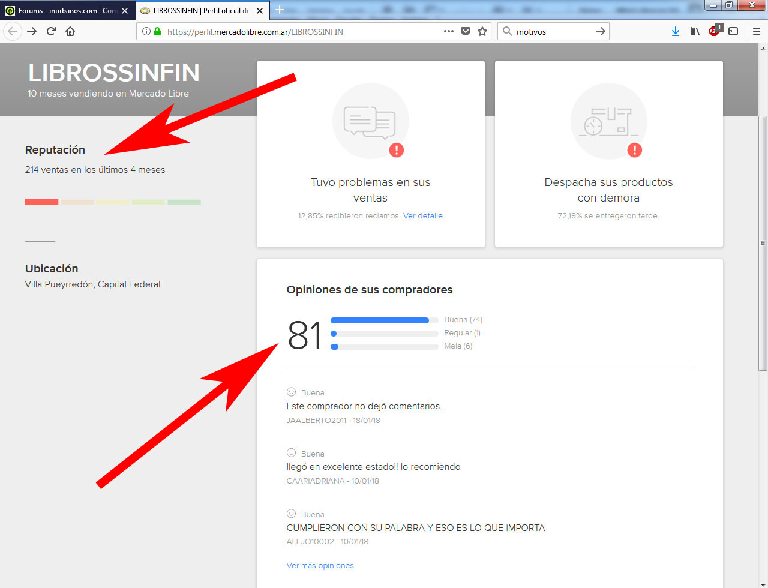The height and width of the screenshot is (588, 768).
Task: Click the 'Ver más opiniones' link
Action: (320, 565)
